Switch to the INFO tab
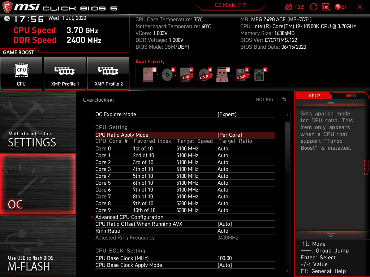 [x=350, y=96]
